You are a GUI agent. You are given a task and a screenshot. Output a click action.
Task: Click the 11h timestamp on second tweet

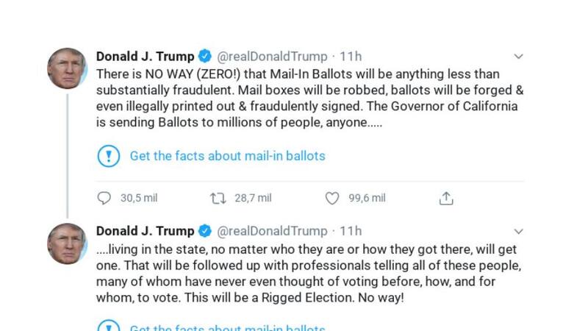[x=351, y=231]
